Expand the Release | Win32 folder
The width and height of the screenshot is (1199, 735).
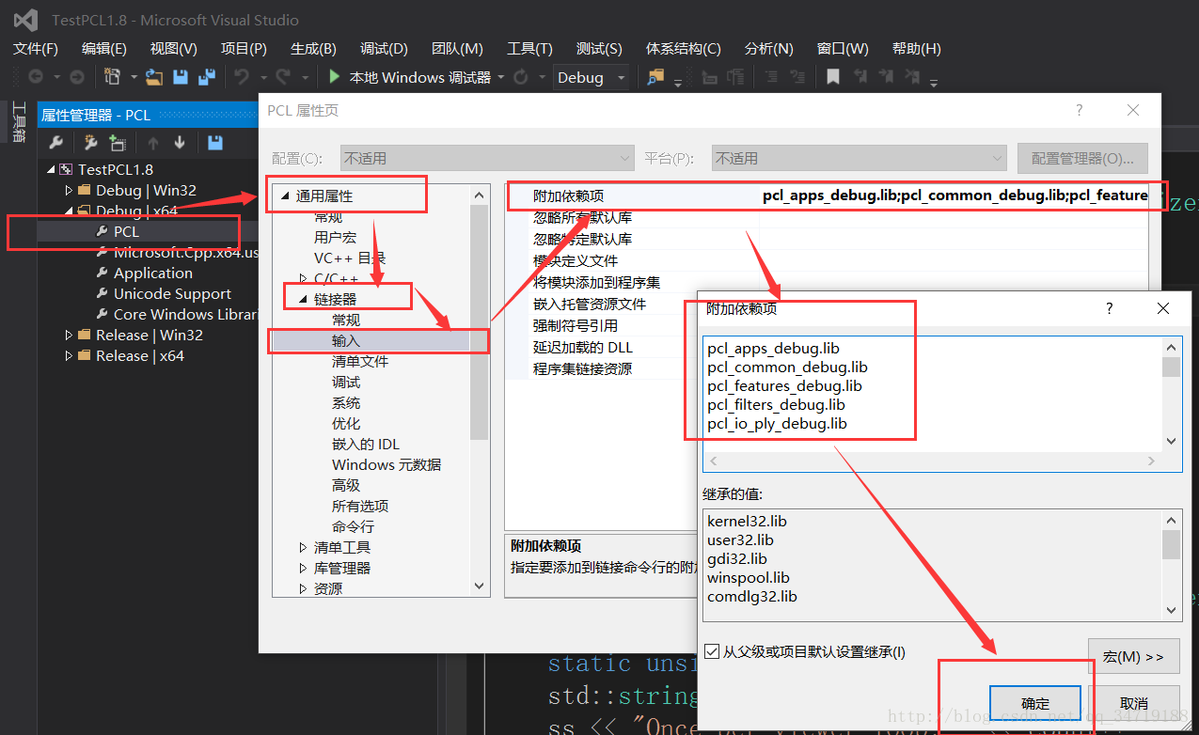[69, 335]
